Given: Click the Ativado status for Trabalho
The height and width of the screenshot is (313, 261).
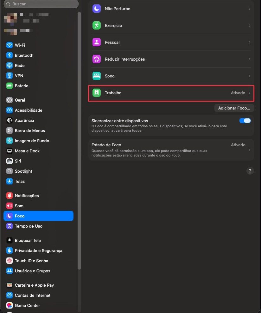Looking at the screenshot, I should pyautogui.click(x=238, y=93).
